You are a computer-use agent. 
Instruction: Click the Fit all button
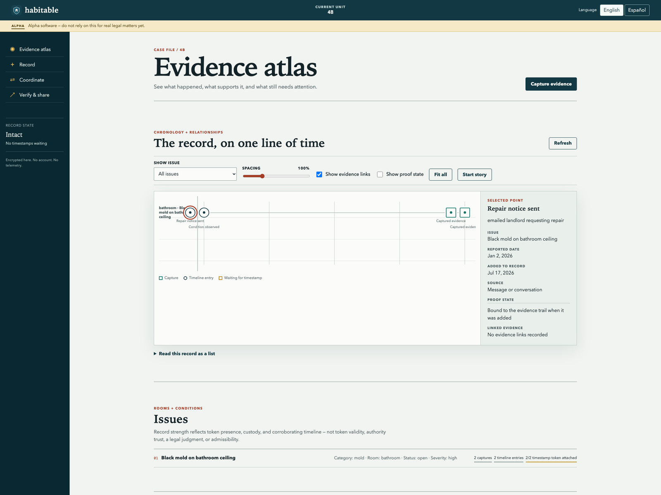pos(440,174)
